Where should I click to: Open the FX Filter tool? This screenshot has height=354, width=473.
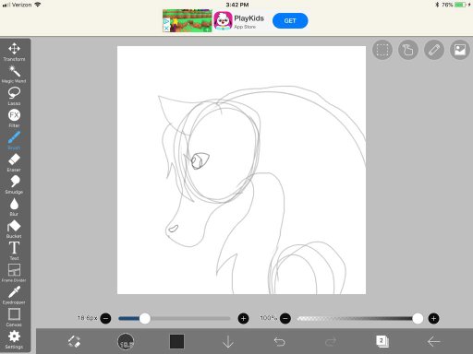coord(14,118)
